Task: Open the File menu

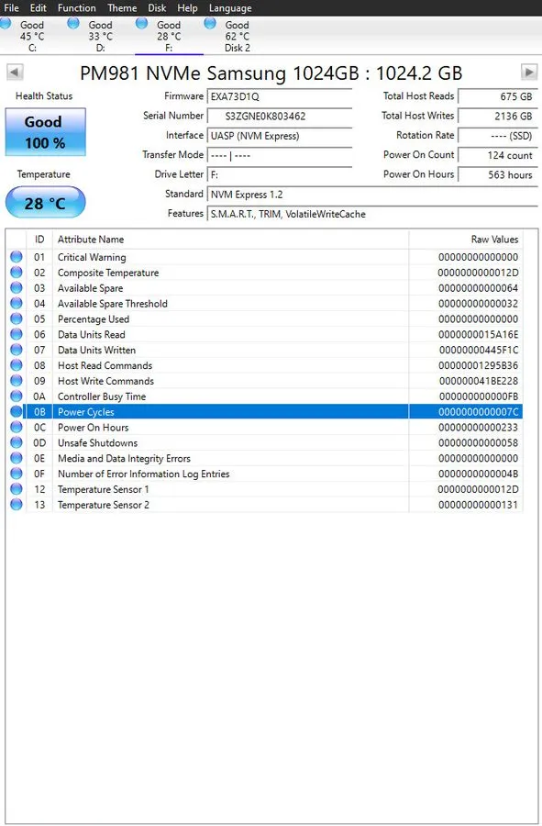Action: tap(11, 8)
